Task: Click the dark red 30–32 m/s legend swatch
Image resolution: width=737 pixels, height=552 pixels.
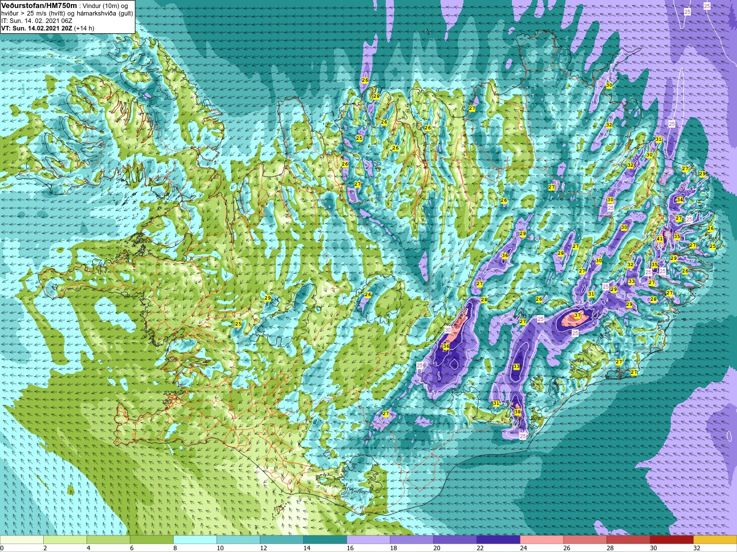Action: pos(671,540)
